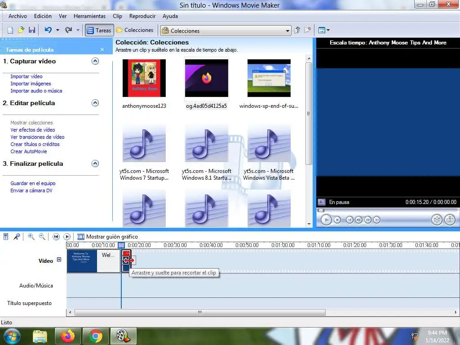
Task: Click the preview Stop button
Action: [337, 220]
